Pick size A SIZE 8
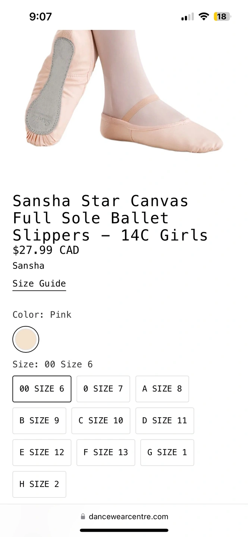248x537 pixels. click(x=162, y=389)
